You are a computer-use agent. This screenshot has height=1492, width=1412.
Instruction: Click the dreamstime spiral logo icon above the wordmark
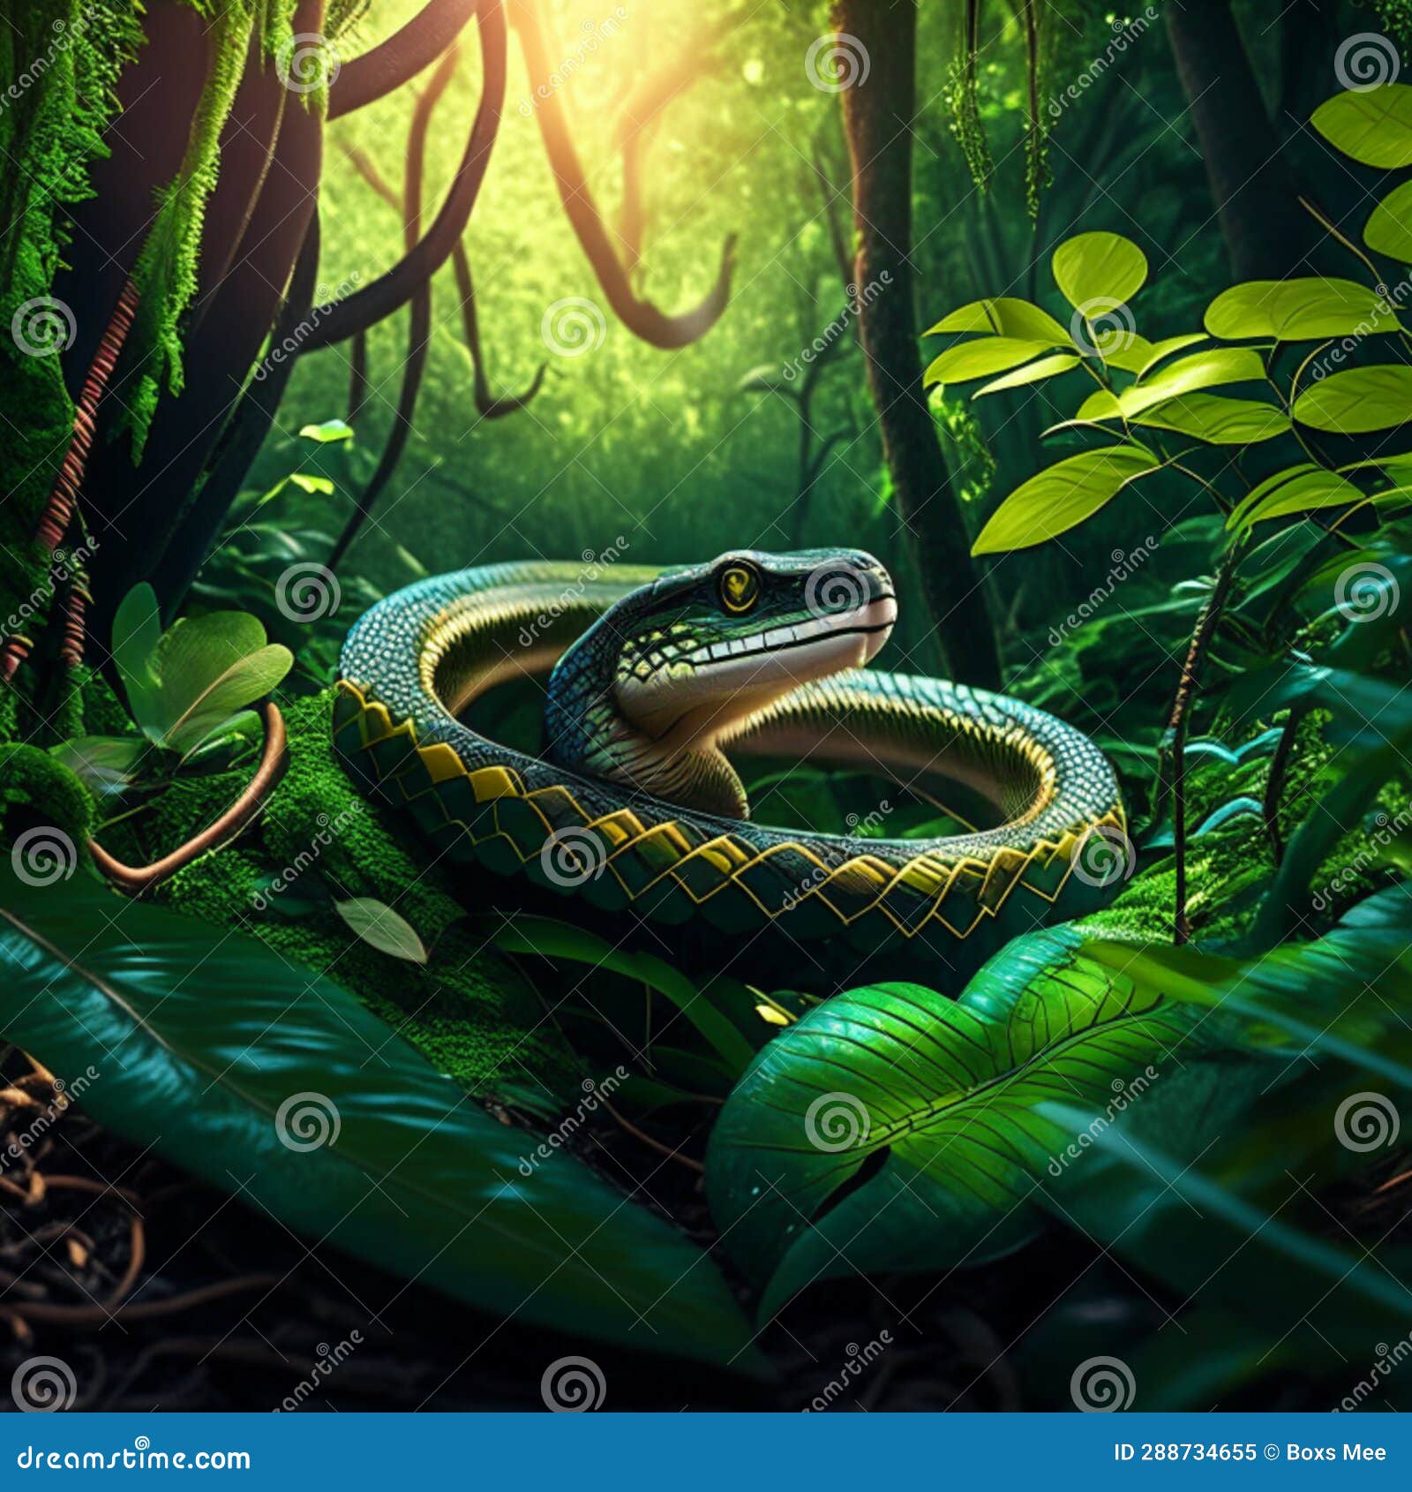click(142, 1443)
